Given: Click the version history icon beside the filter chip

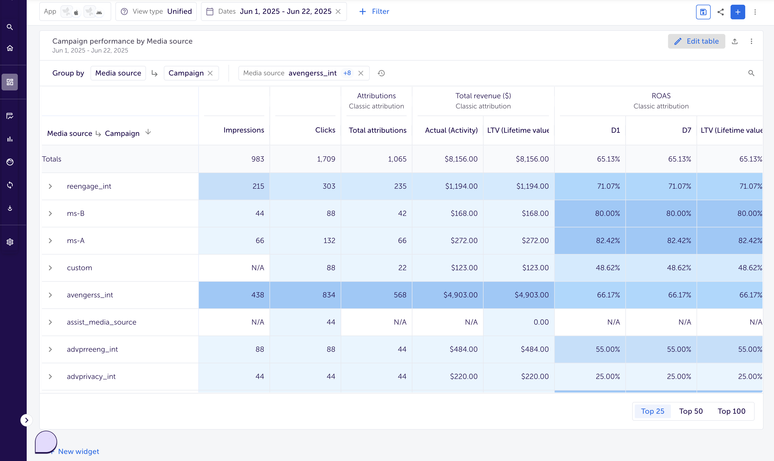Looking at the screenshot, I should pos(381,73).
